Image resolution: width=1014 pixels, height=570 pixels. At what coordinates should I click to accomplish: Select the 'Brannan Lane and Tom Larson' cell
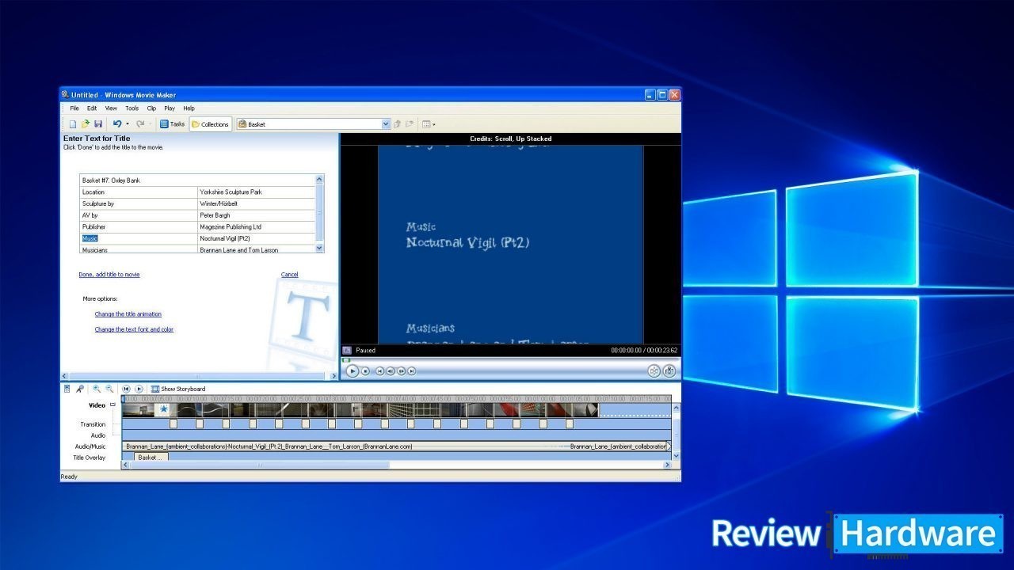[x=256, y=249]
